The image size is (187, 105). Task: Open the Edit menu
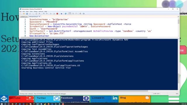24,12
